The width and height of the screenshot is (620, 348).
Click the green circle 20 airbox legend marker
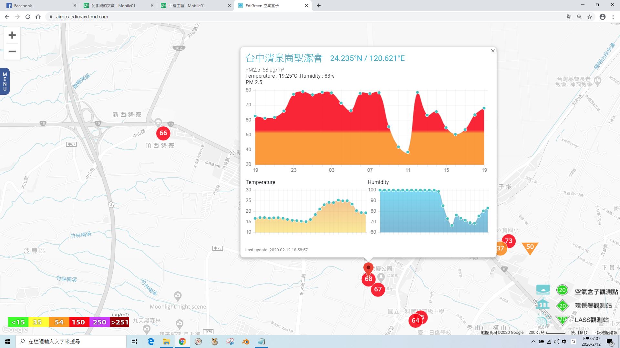pyautogui.click(x=562, y=290)
